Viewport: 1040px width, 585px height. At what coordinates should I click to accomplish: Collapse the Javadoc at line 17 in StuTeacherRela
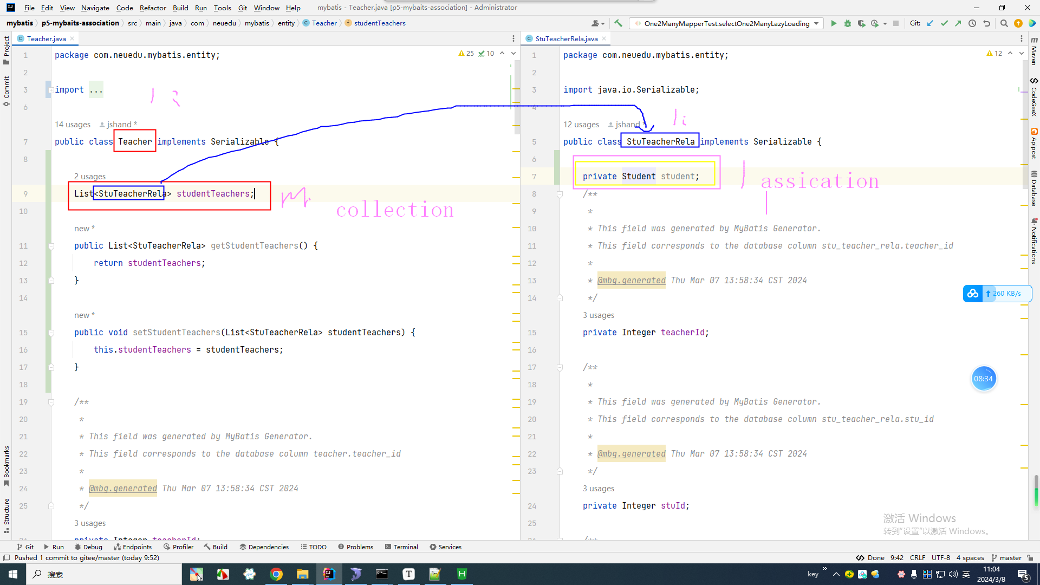(x=560, y=367)
